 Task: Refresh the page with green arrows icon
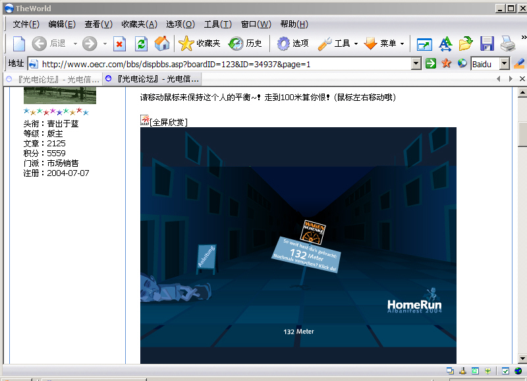tap(141, 44)
